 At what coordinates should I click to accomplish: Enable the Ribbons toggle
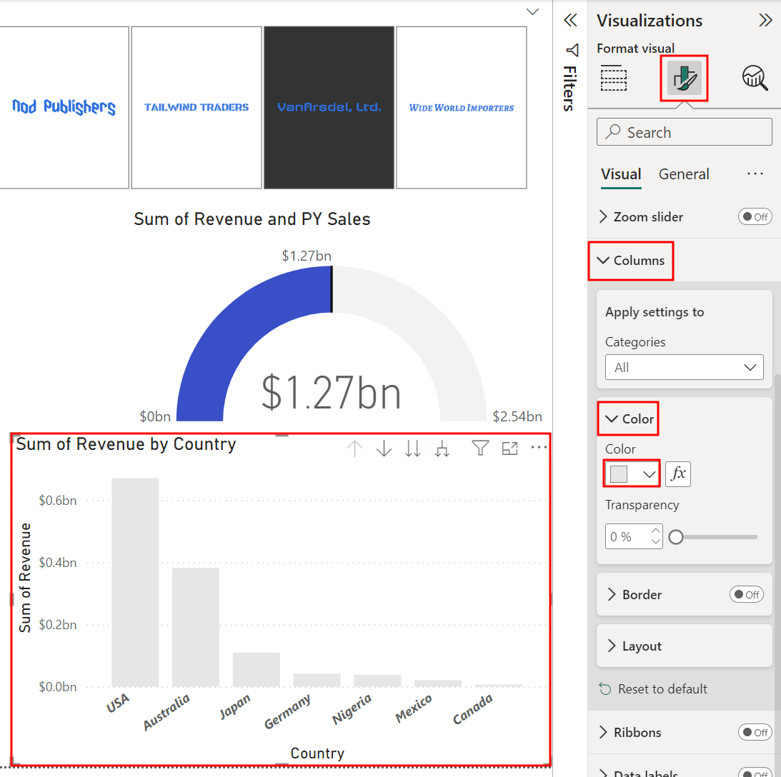click(x=755, y=732)
